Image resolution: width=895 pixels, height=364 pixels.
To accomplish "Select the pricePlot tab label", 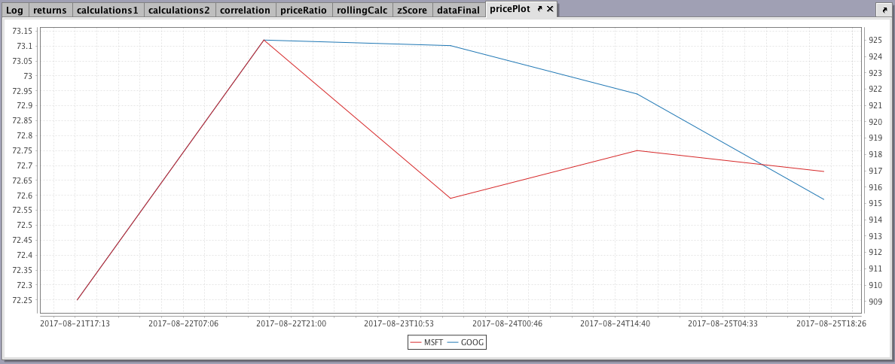I will [x=510, y=9].
